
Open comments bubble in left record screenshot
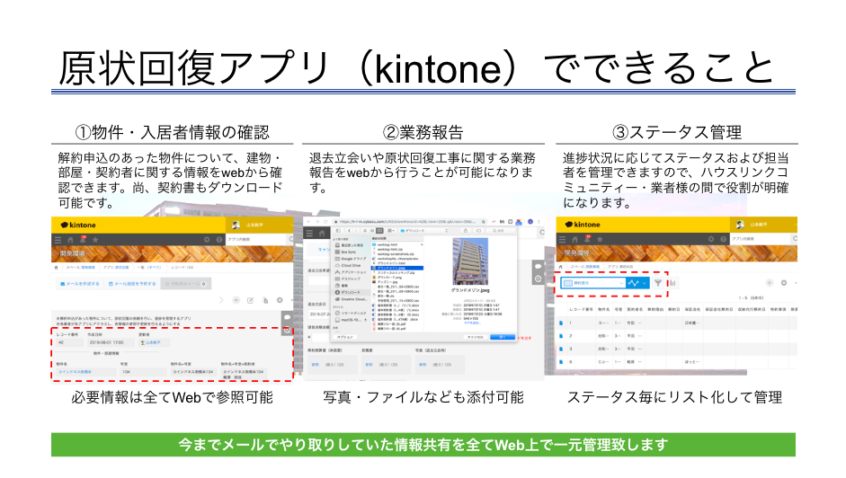[288, 318]
